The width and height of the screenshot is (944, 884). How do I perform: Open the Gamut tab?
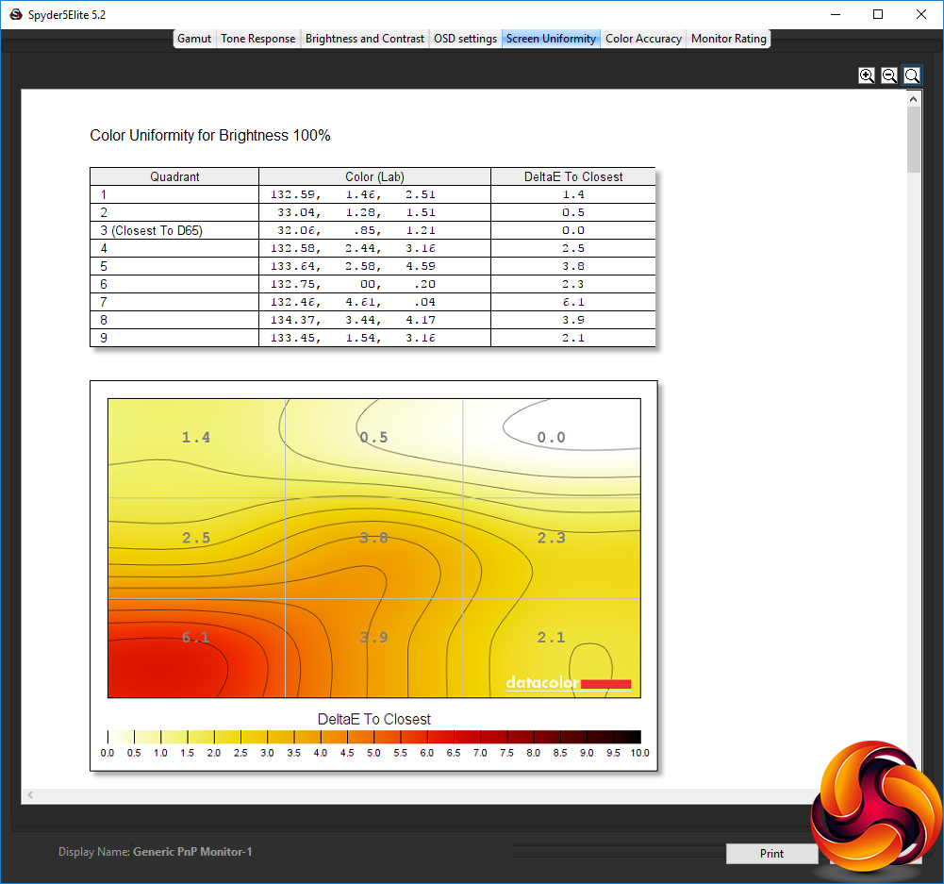(194, 39)
